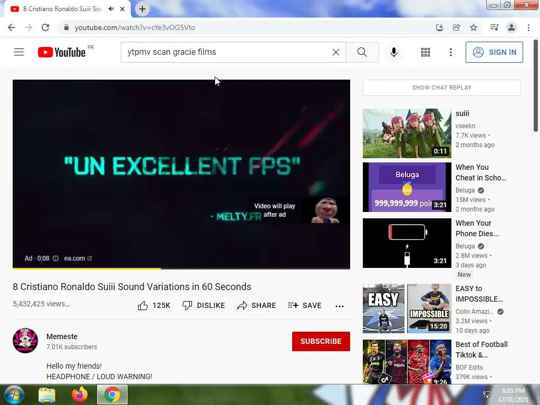This screenshot has width=540, height=405.
Task: Bookmark this page with the star icon
Action: coord(474,27)
